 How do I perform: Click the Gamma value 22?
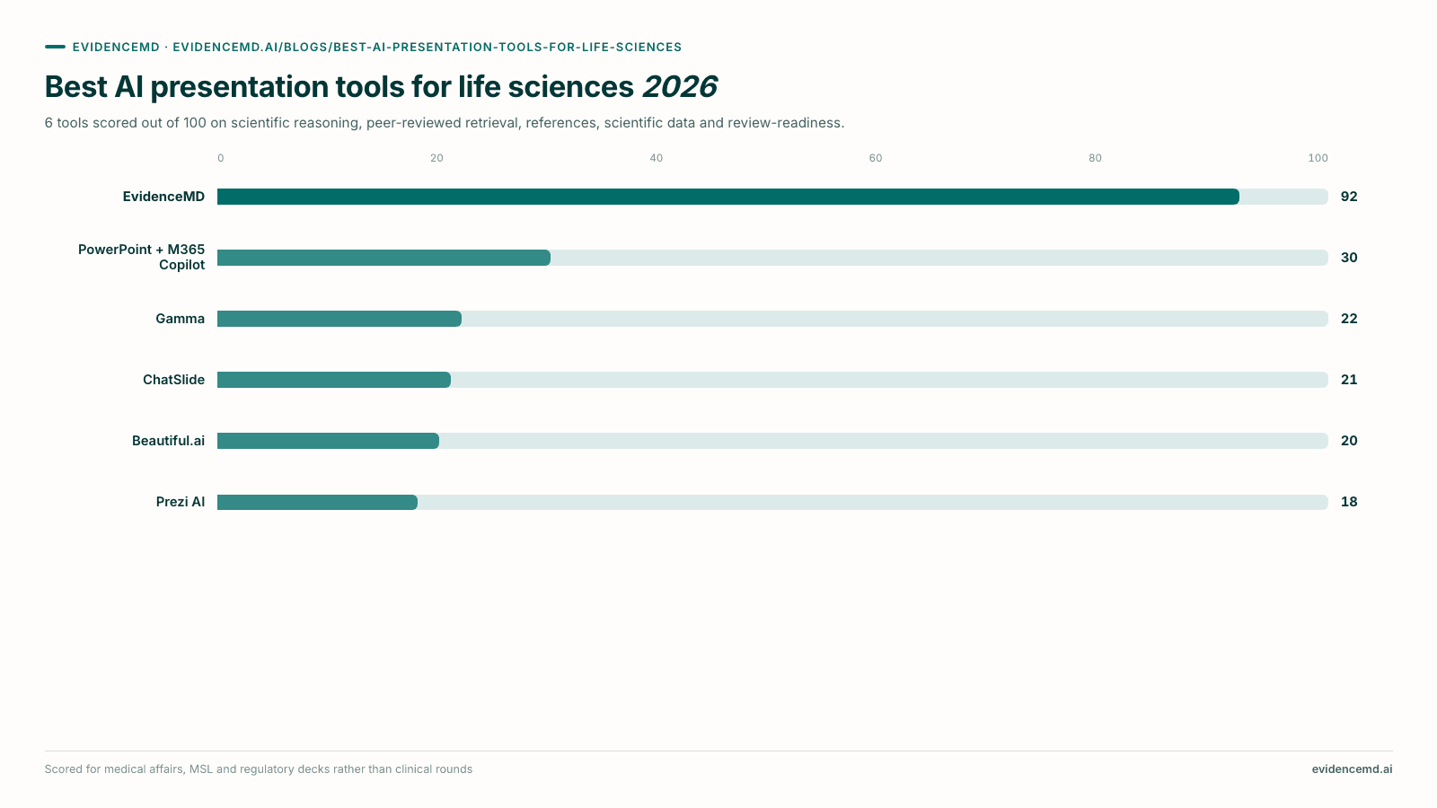click(1349, 319)
